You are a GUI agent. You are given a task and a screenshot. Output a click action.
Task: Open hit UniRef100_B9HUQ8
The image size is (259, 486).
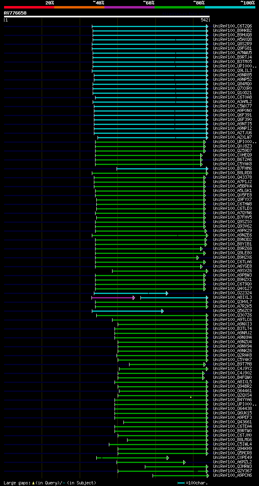click(x=233, y=35)
